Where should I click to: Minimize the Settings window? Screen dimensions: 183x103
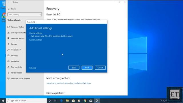click(114, 2)
